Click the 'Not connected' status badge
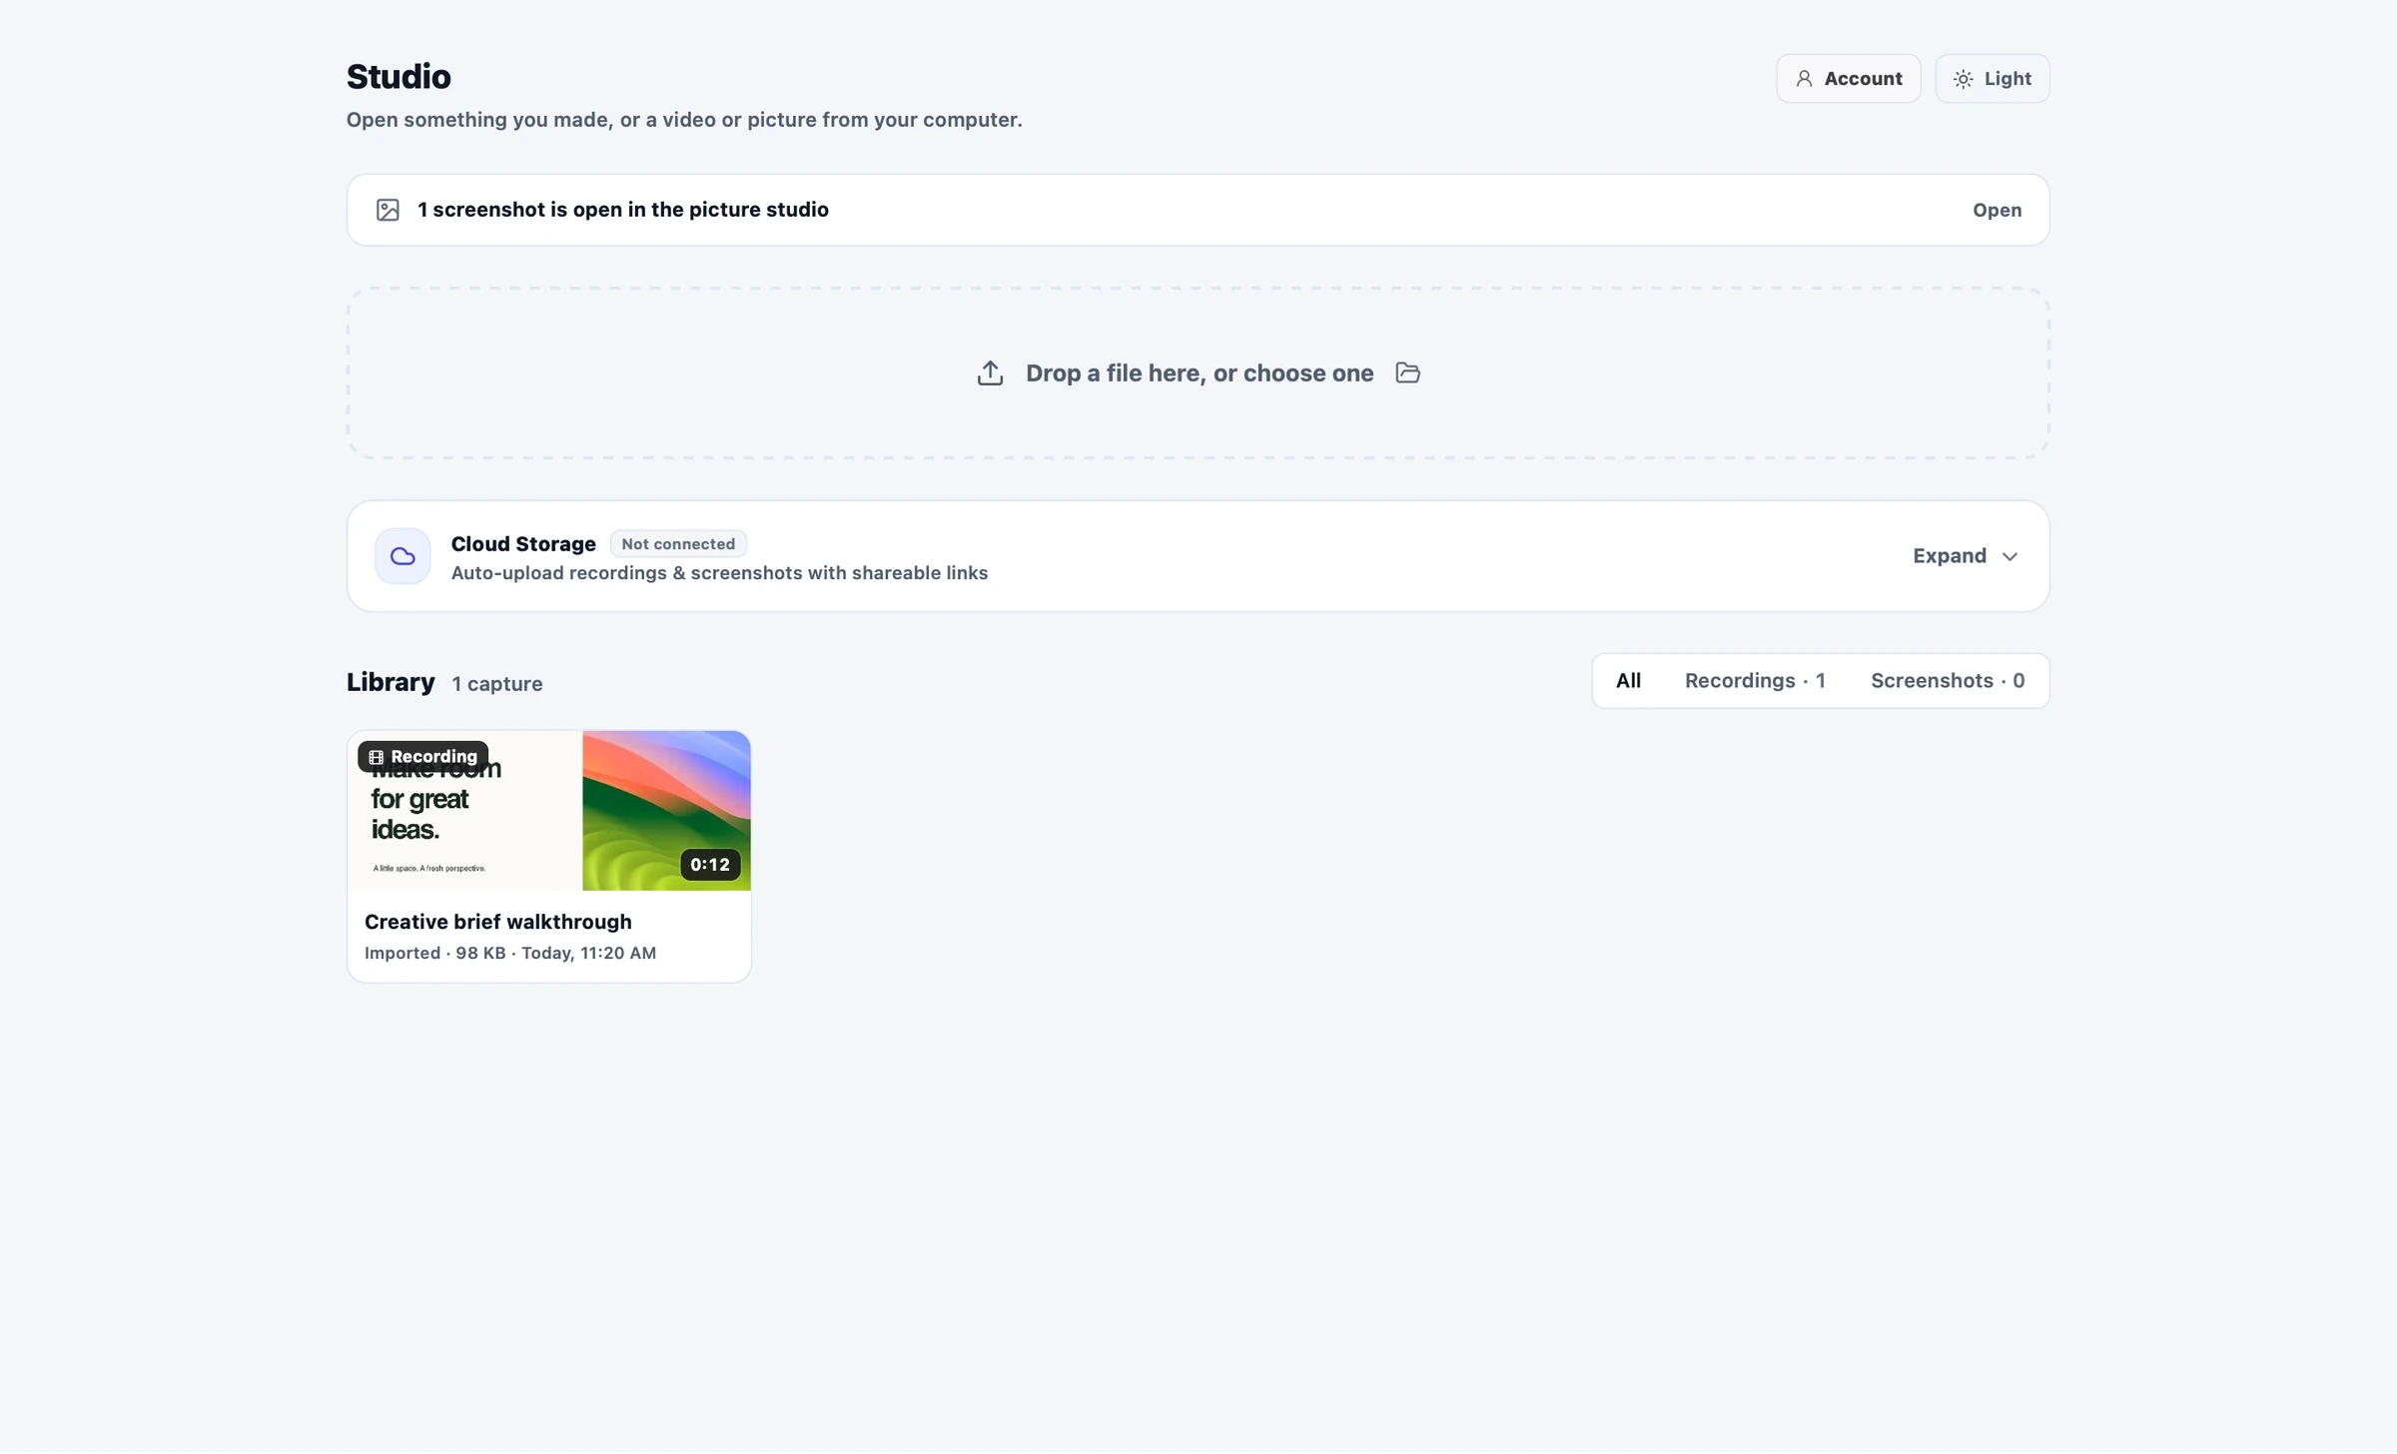The width and height of the screenshot is (2397, 1454). point(678,544)
